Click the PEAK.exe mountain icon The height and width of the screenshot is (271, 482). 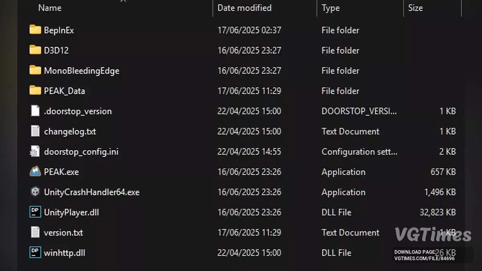[35, 172]
